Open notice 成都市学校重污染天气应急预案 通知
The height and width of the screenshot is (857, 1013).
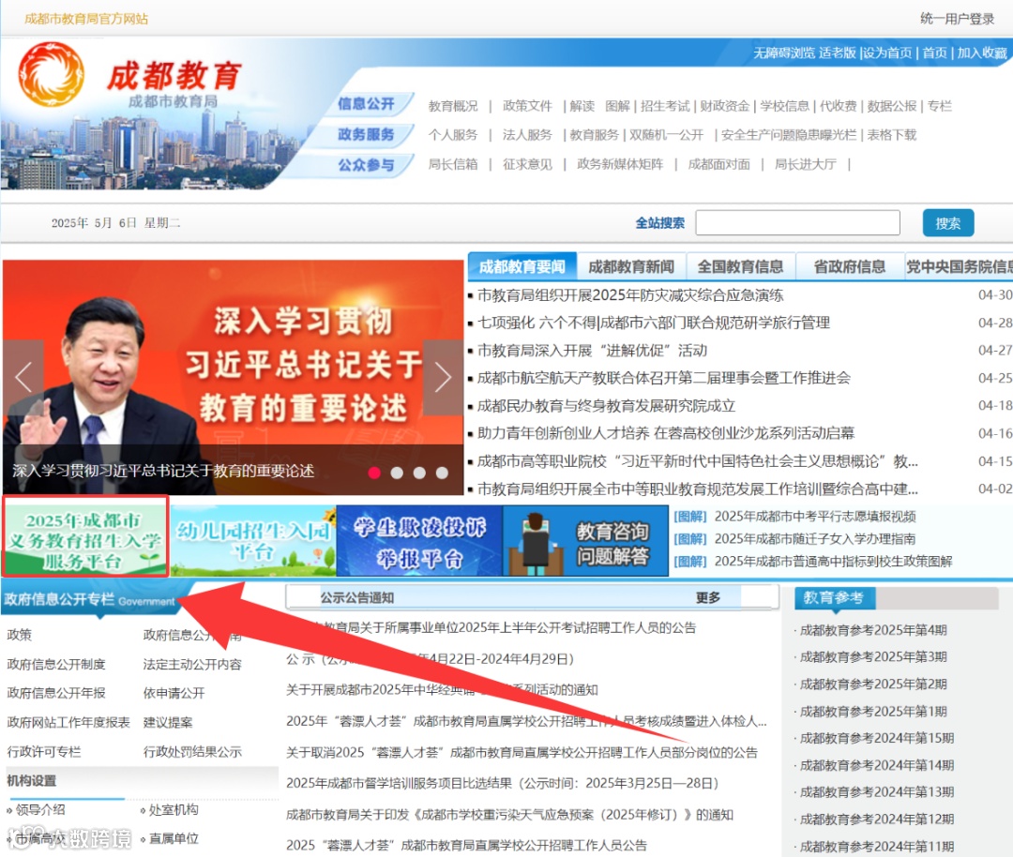[509, 815]
